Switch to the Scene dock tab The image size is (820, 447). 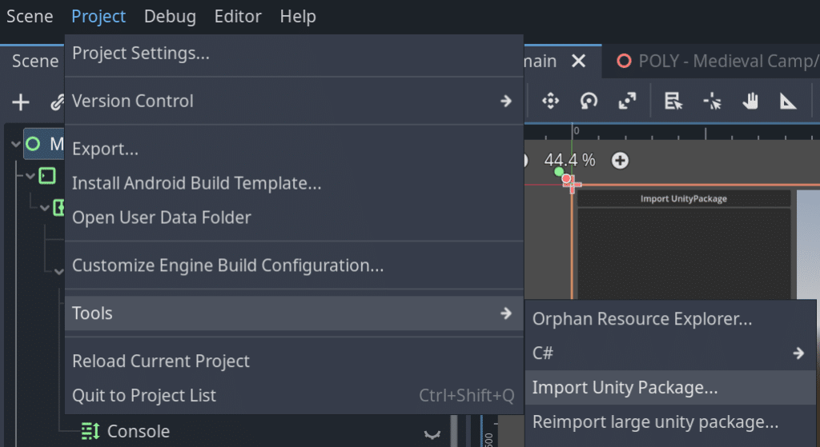point(35,61)
